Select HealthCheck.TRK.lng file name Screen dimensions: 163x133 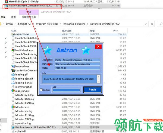[x=26, y=62]
